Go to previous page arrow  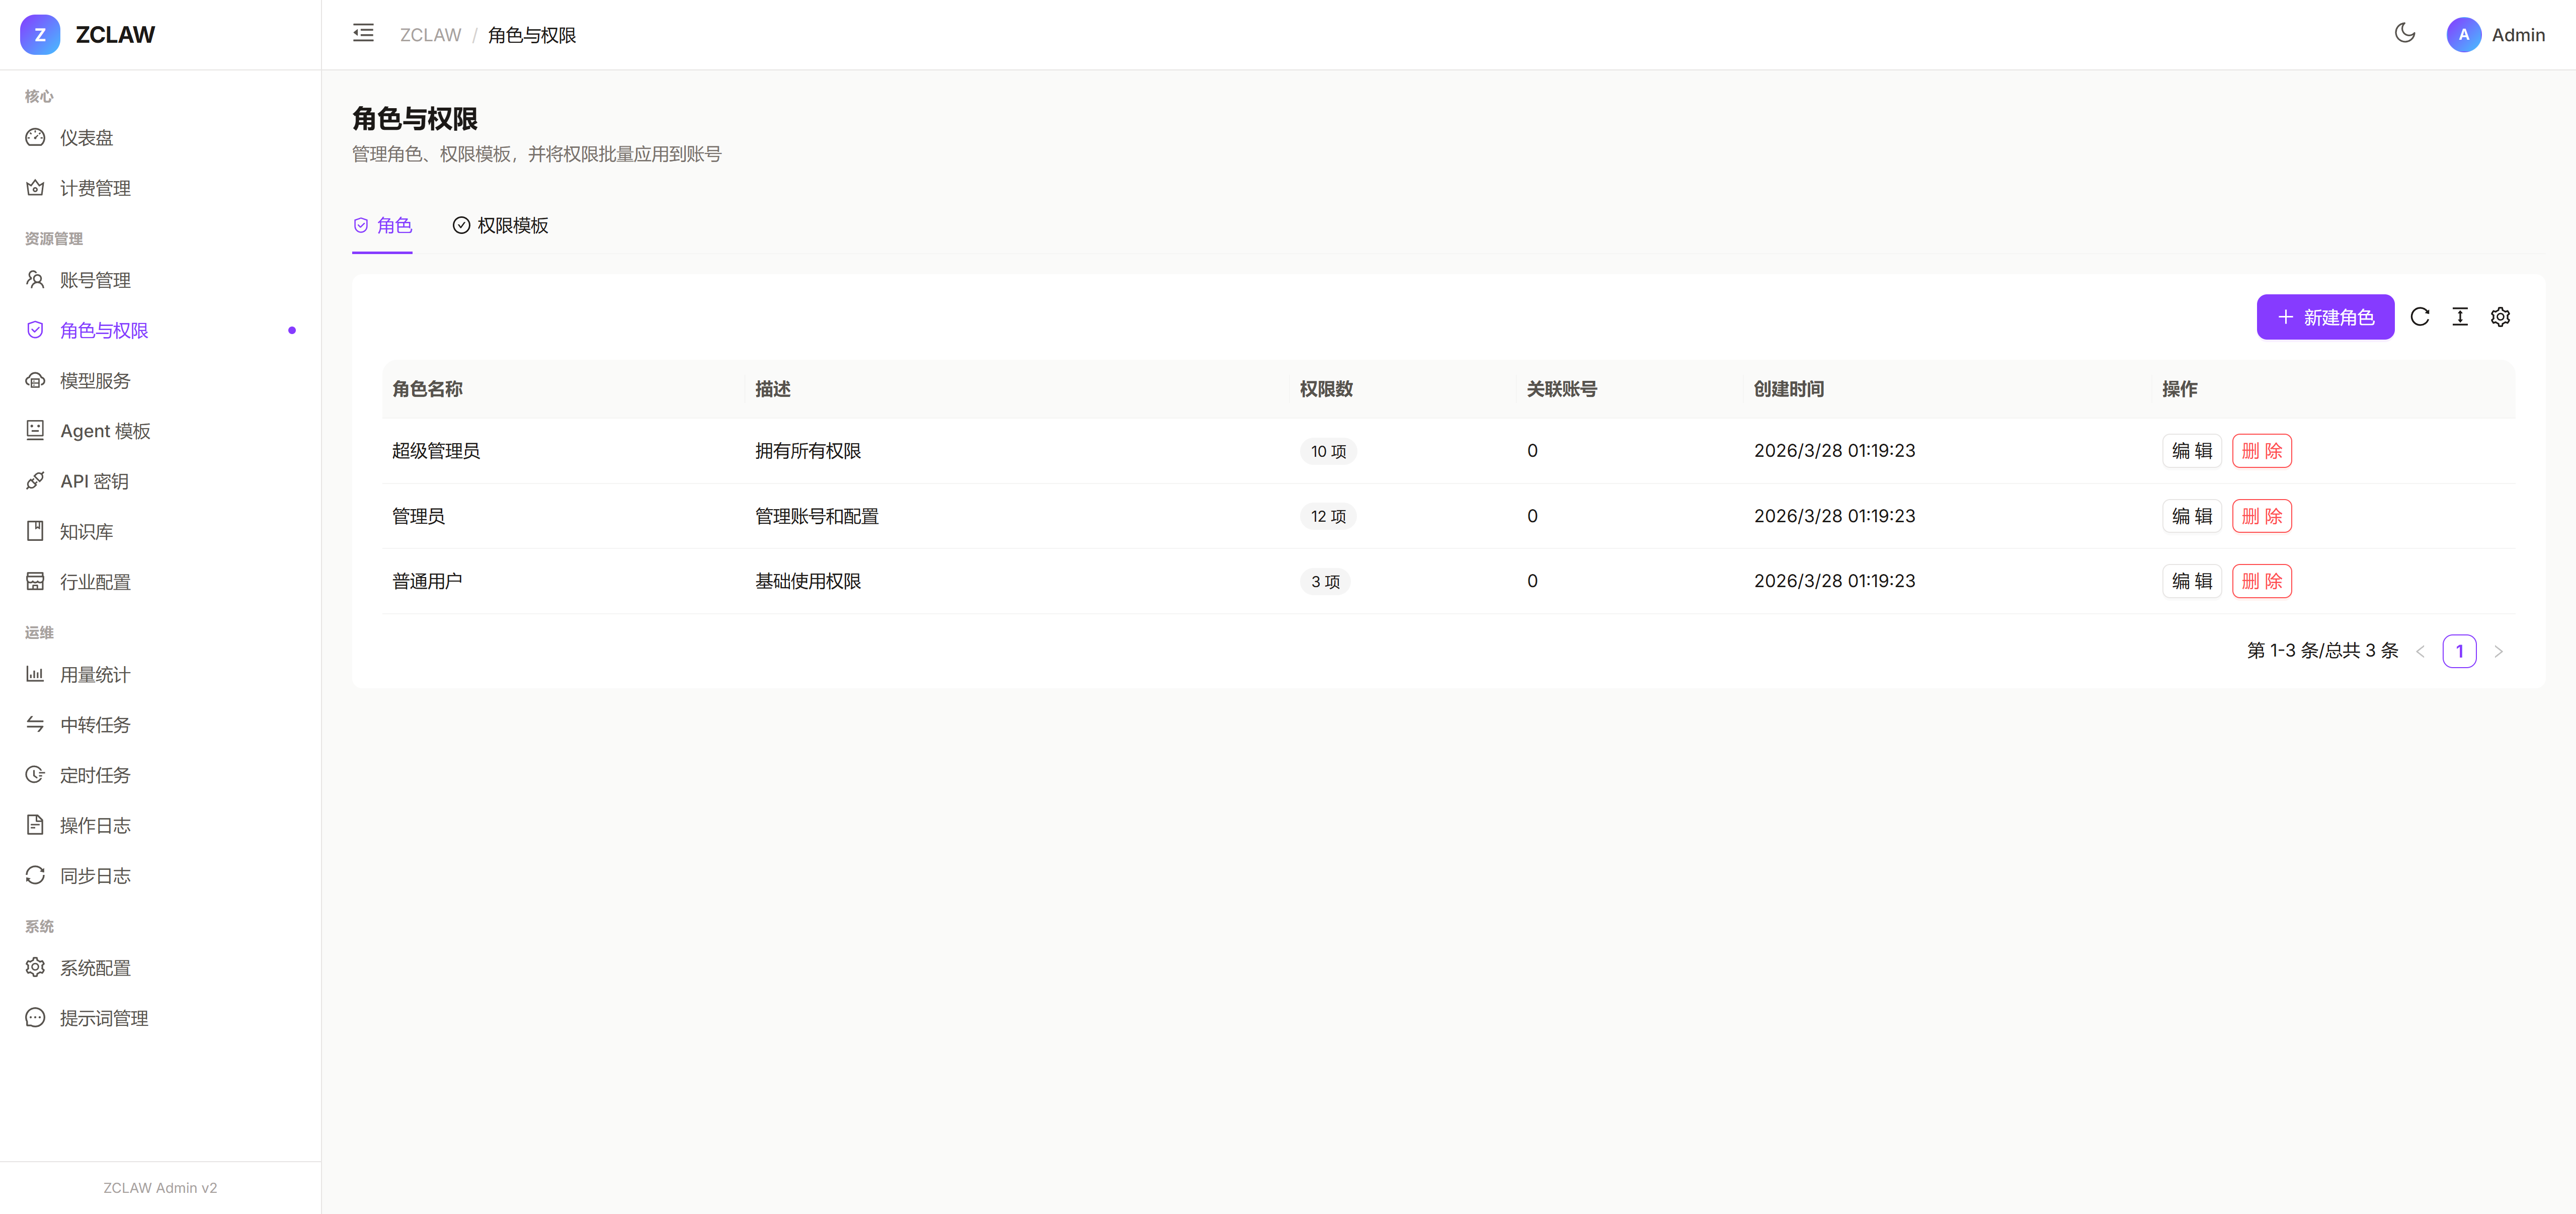point(2420,651)
